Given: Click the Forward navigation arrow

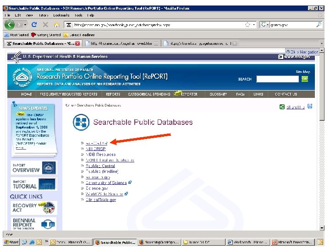Looking at the screenshot, I should pos(19,25).
